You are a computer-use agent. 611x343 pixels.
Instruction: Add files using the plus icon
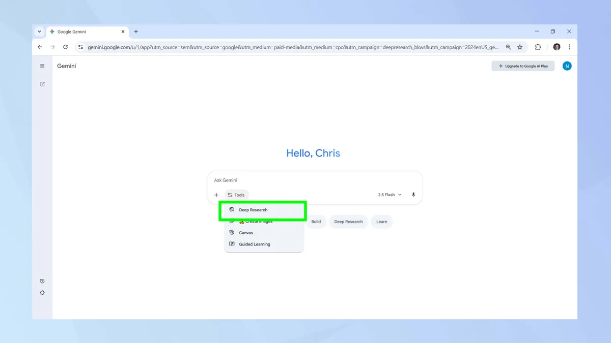(216, 195)
